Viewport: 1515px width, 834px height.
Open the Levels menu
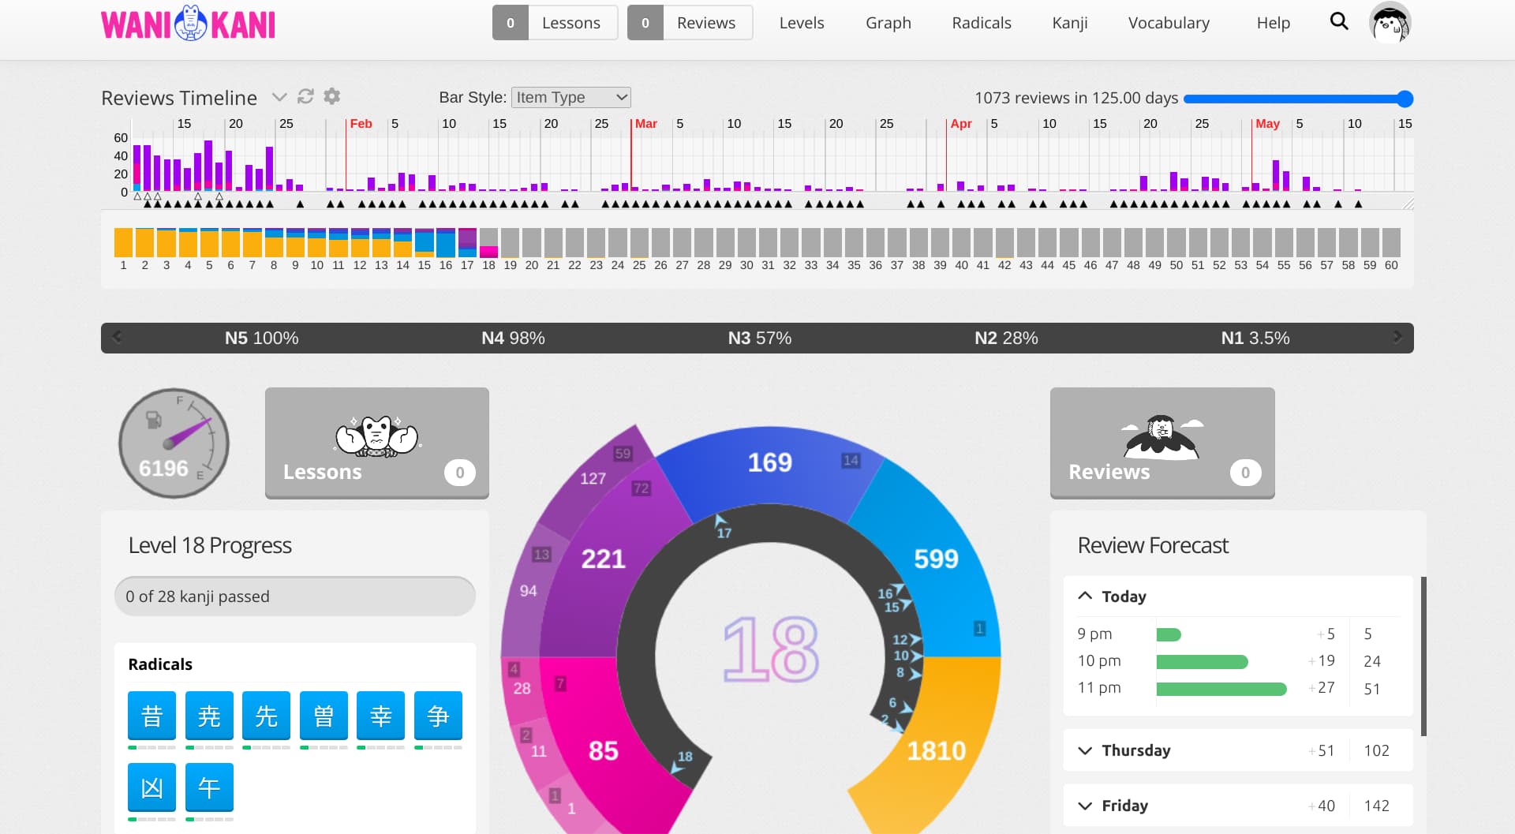point(802,23)
